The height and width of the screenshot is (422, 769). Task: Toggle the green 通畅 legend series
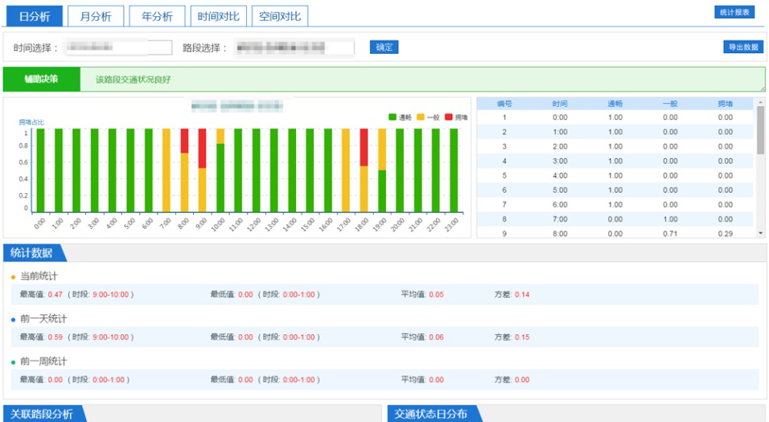click(x=400, y=117)
